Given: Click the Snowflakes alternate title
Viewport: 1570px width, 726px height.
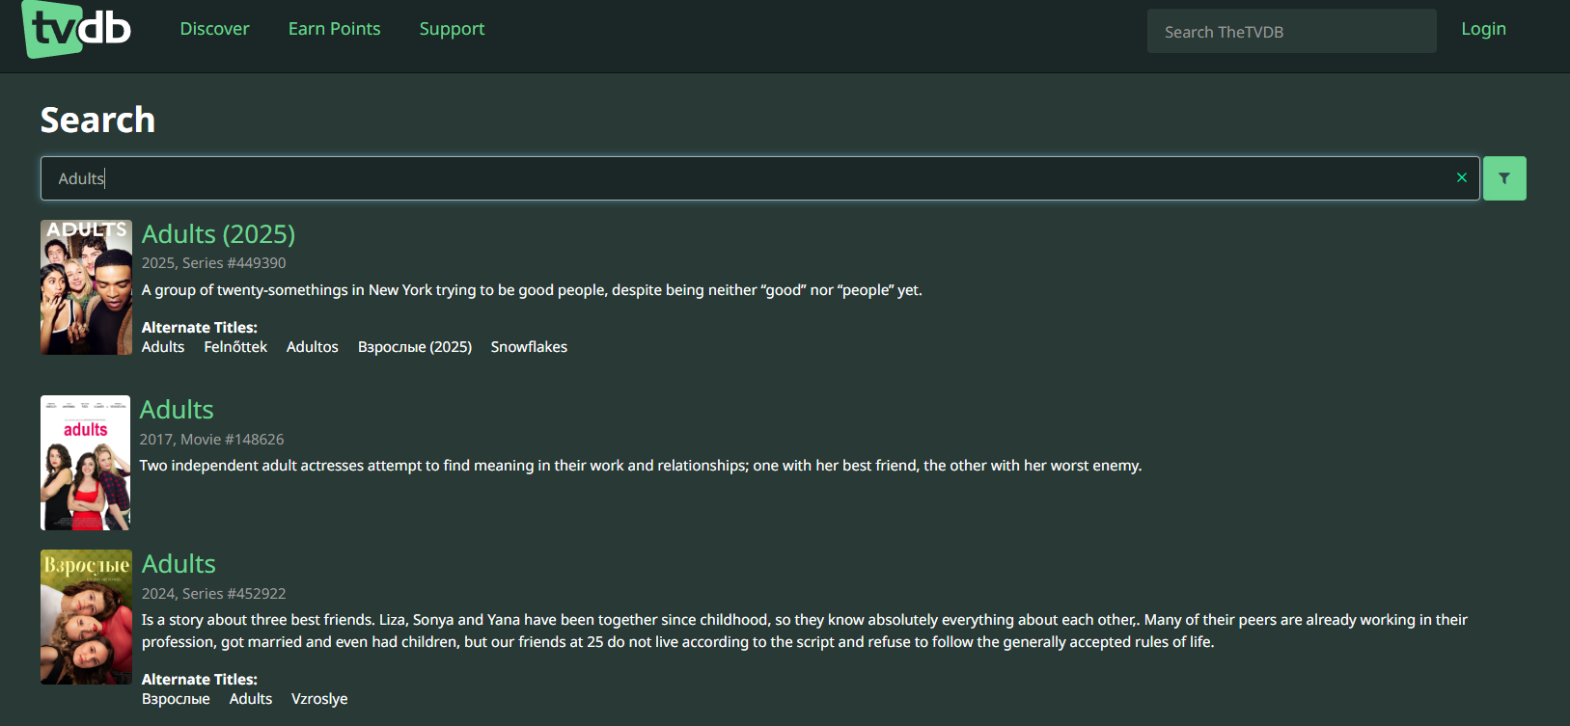Looking at the screenshot, I should tap(529, 347).
